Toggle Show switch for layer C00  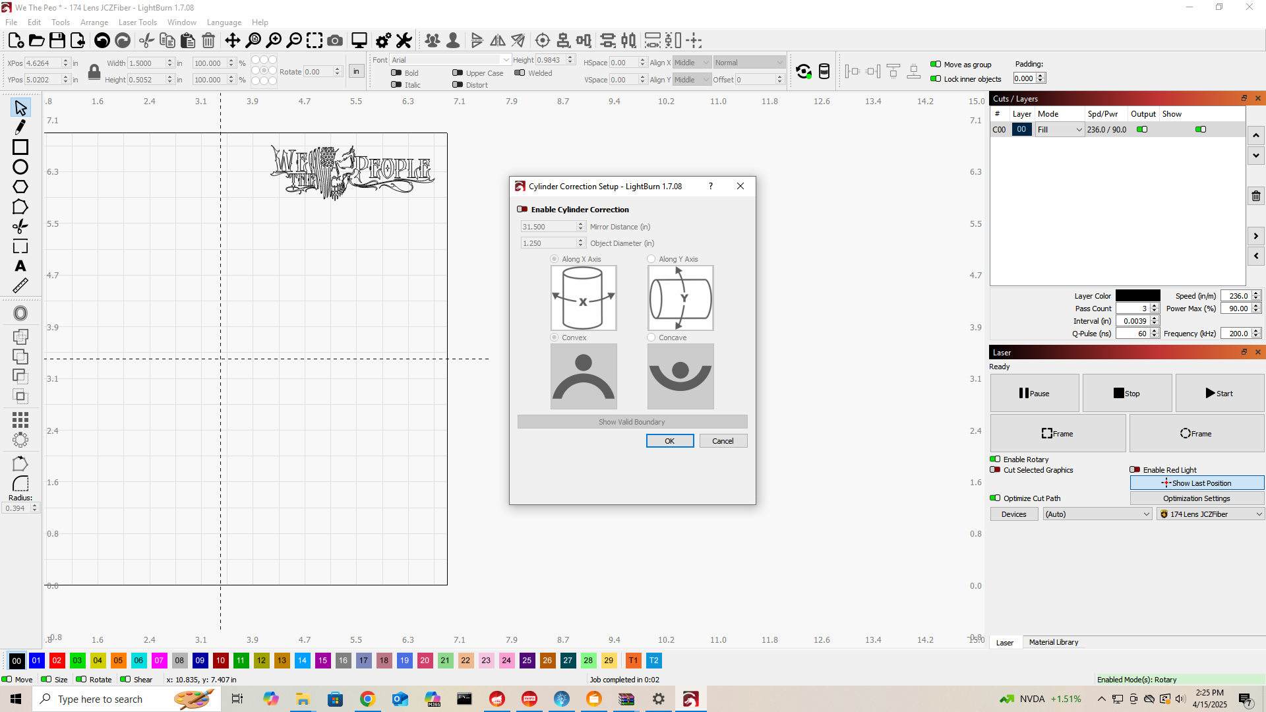(x=1201, y=130)
